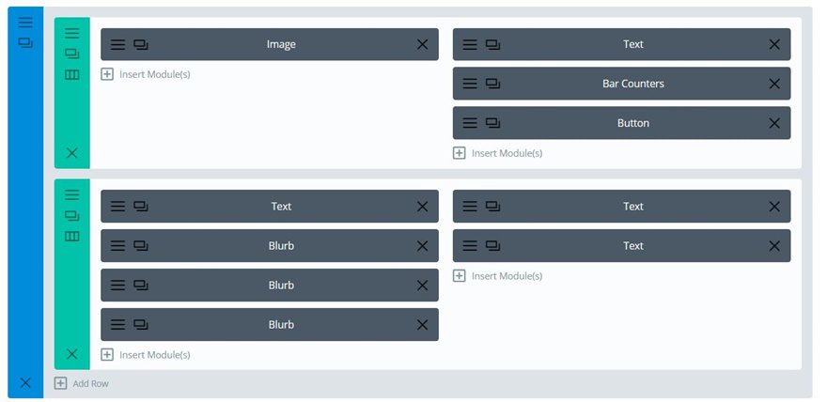Remove the first green row

click(72, 152)
